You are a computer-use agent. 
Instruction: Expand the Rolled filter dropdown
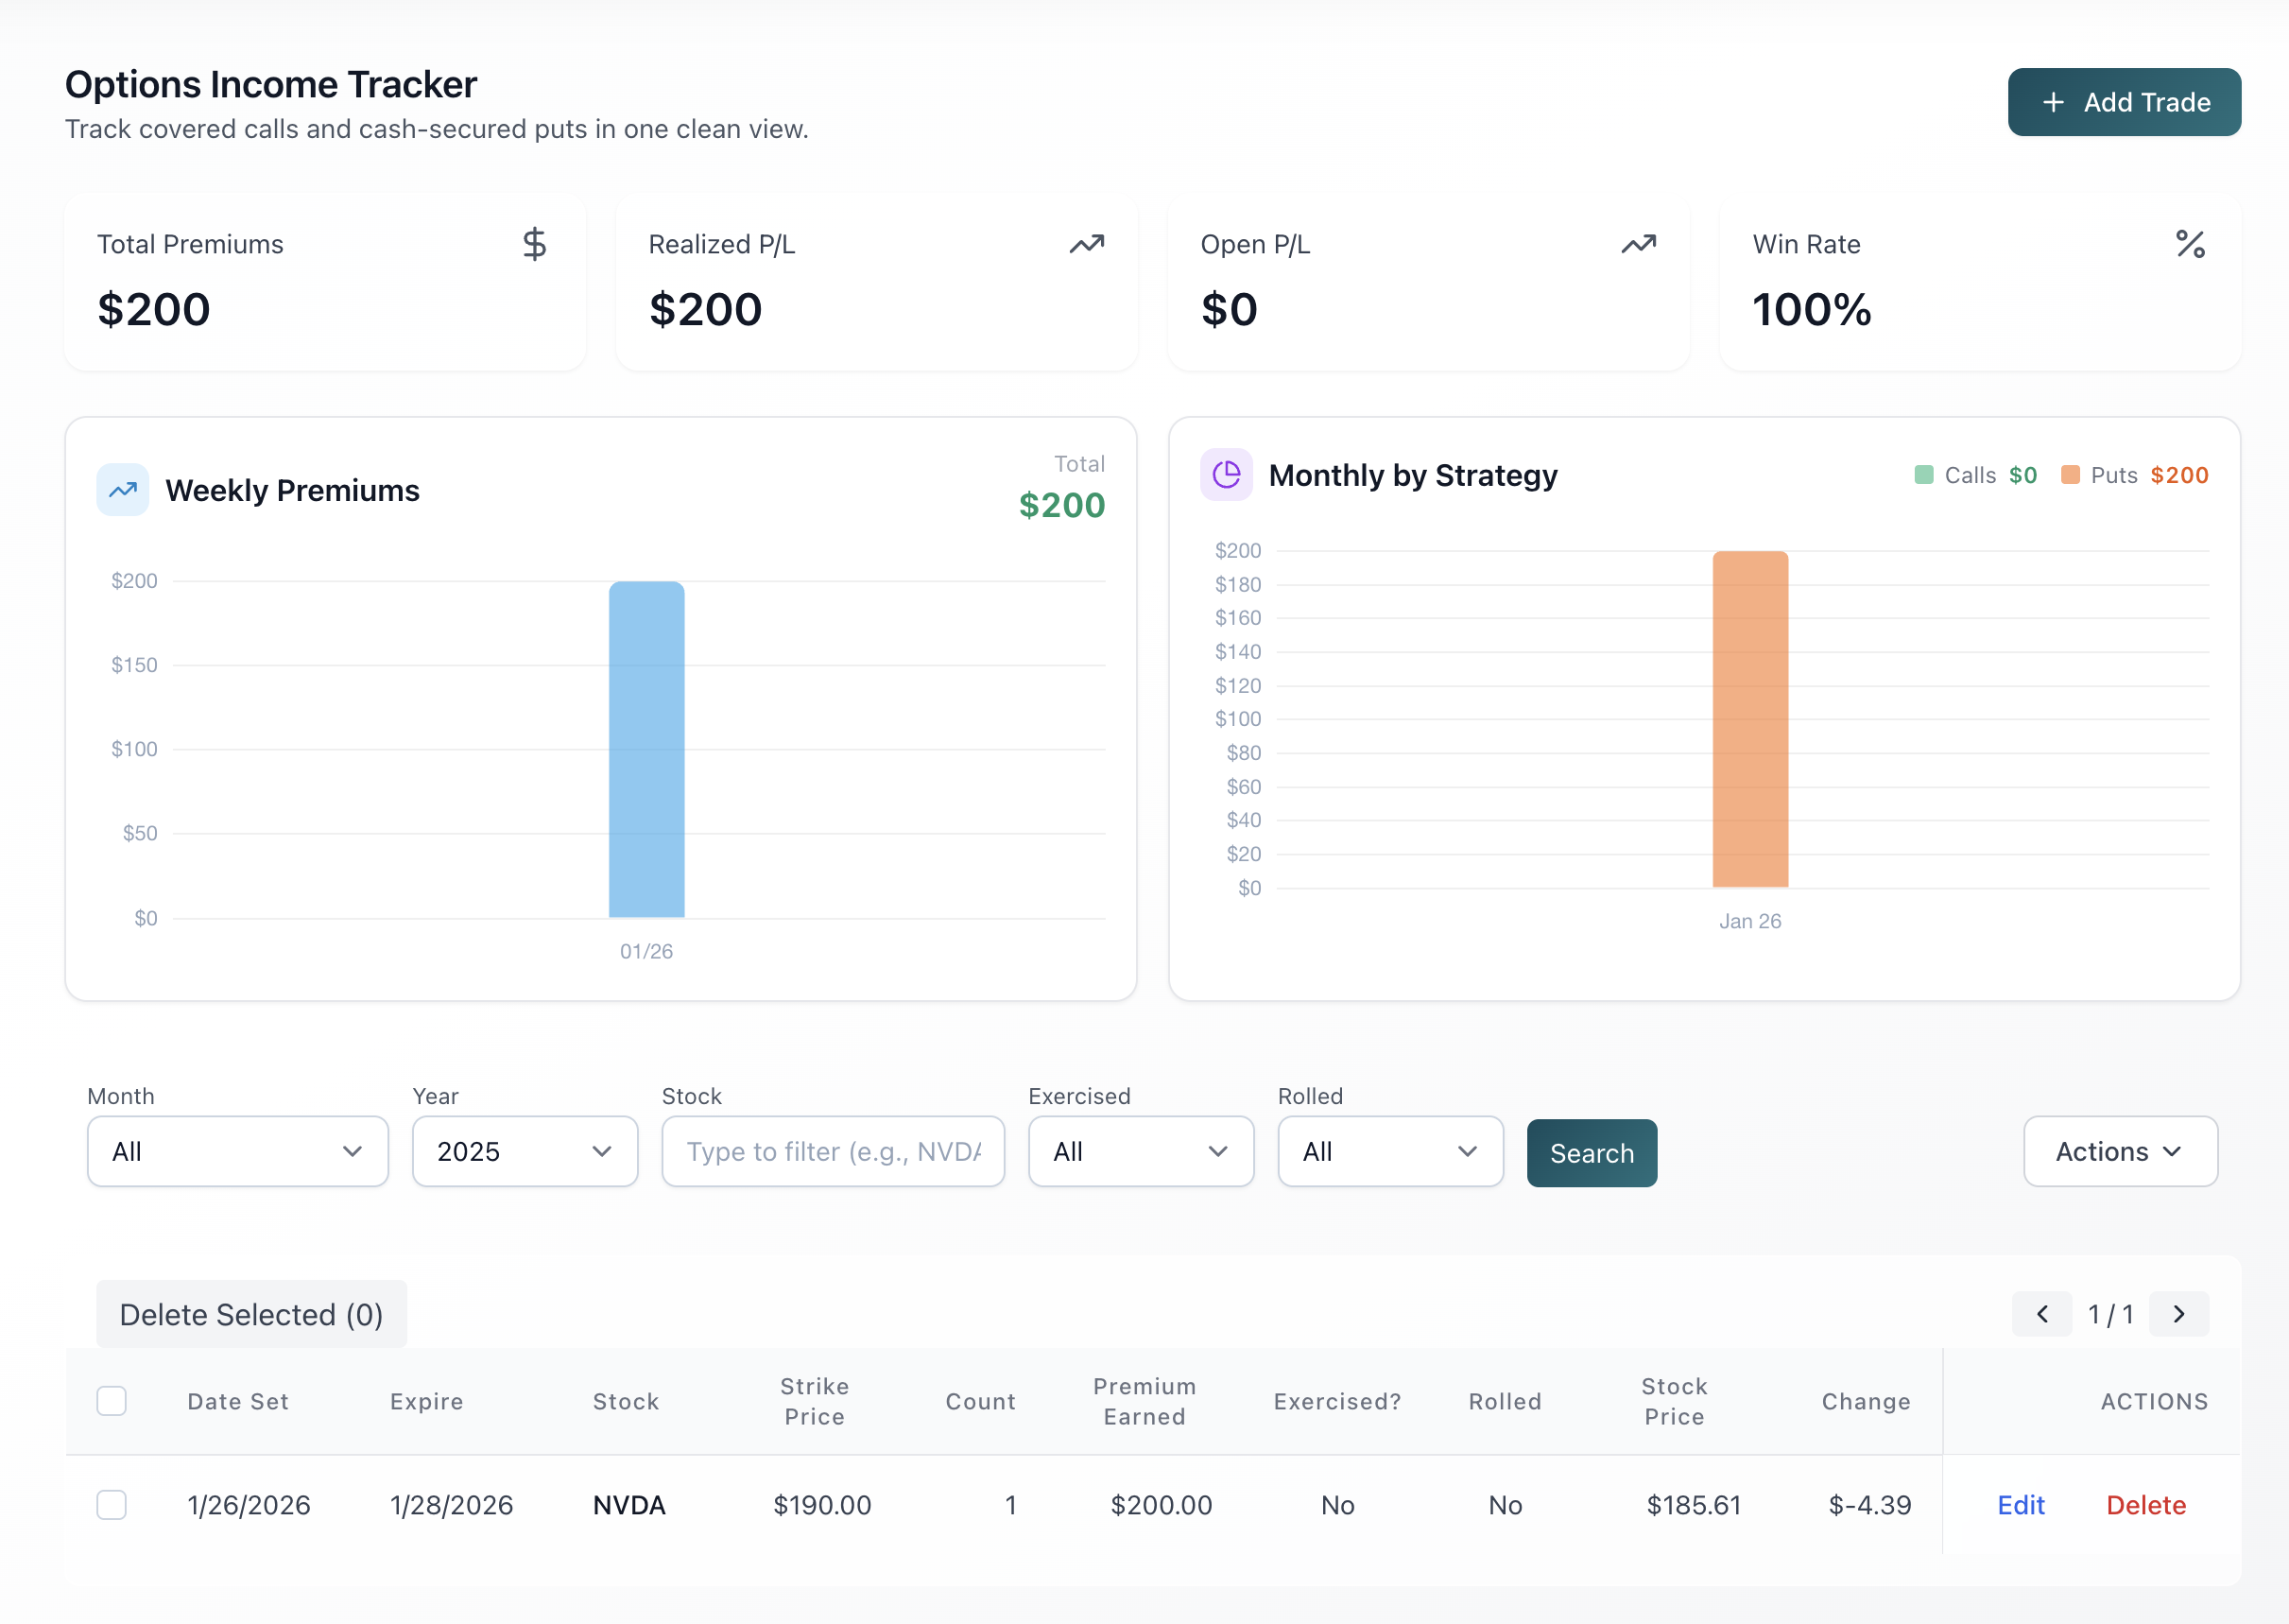click(1389, 1152)
